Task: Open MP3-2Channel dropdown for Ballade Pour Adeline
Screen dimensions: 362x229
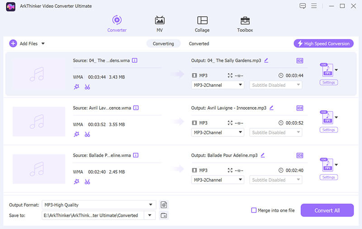Action: point(218,180)
